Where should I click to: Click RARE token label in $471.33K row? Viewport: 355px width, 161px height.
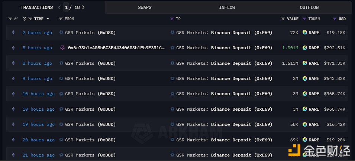(314, 63)
